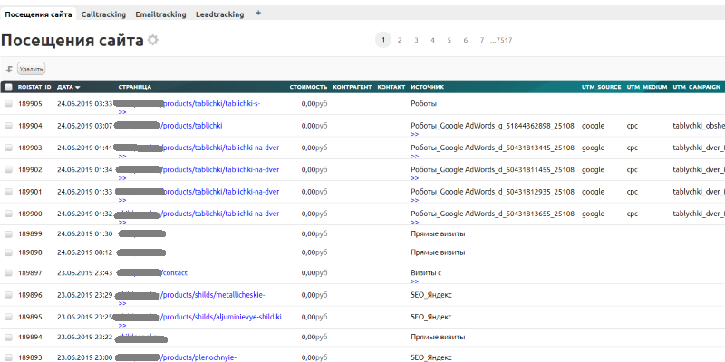
Task: Jump to last page 7517
Action: 502,40
